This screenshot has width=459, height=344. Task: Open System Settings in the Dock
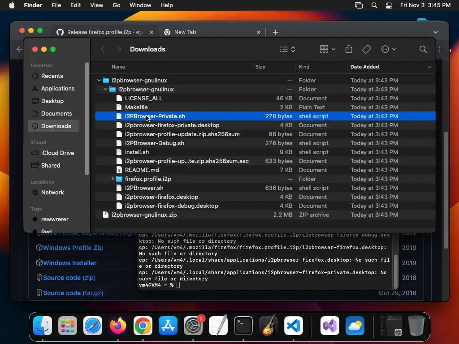coord(193,326)
